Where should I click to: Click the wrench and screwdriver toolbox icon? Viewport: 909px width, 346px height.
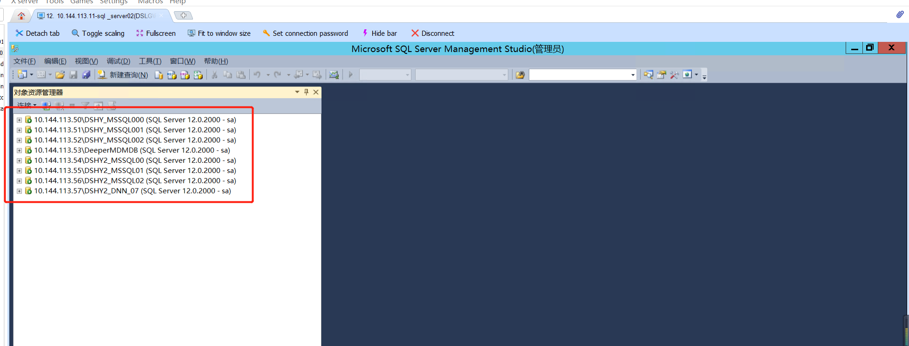pos(674,75)
